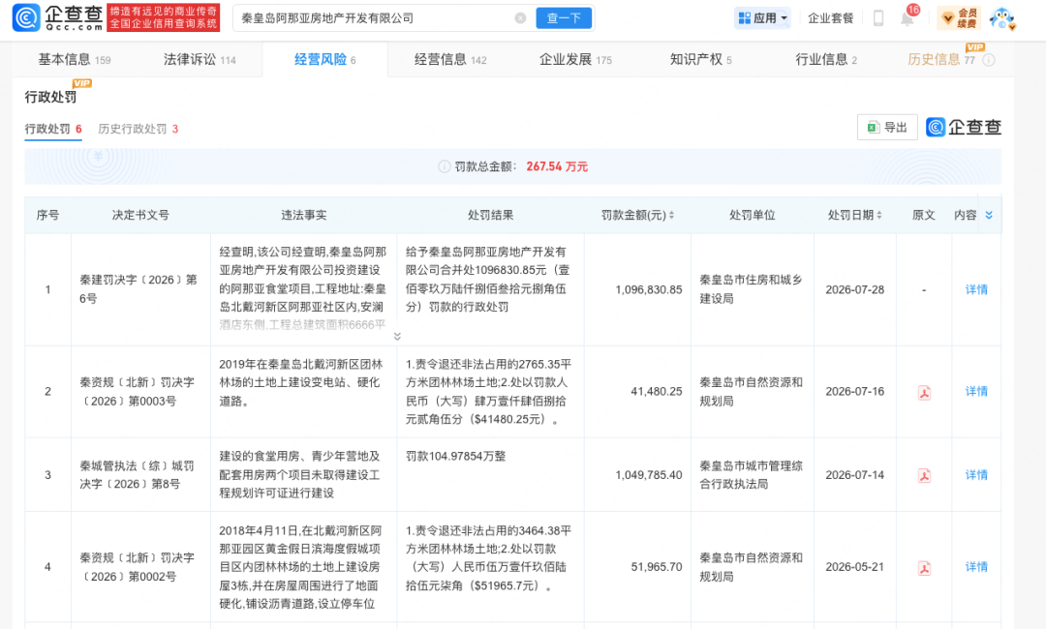Viewport: 1046px width, 629px height.
Task: Click the 查一下 search button
Action: (x=564, y=18)
